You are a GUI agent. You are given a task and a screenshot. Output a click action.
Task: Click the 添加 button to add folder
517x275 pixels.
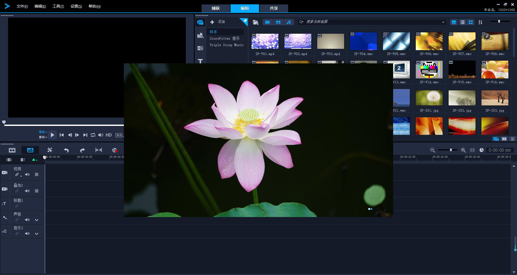(218, 22)
